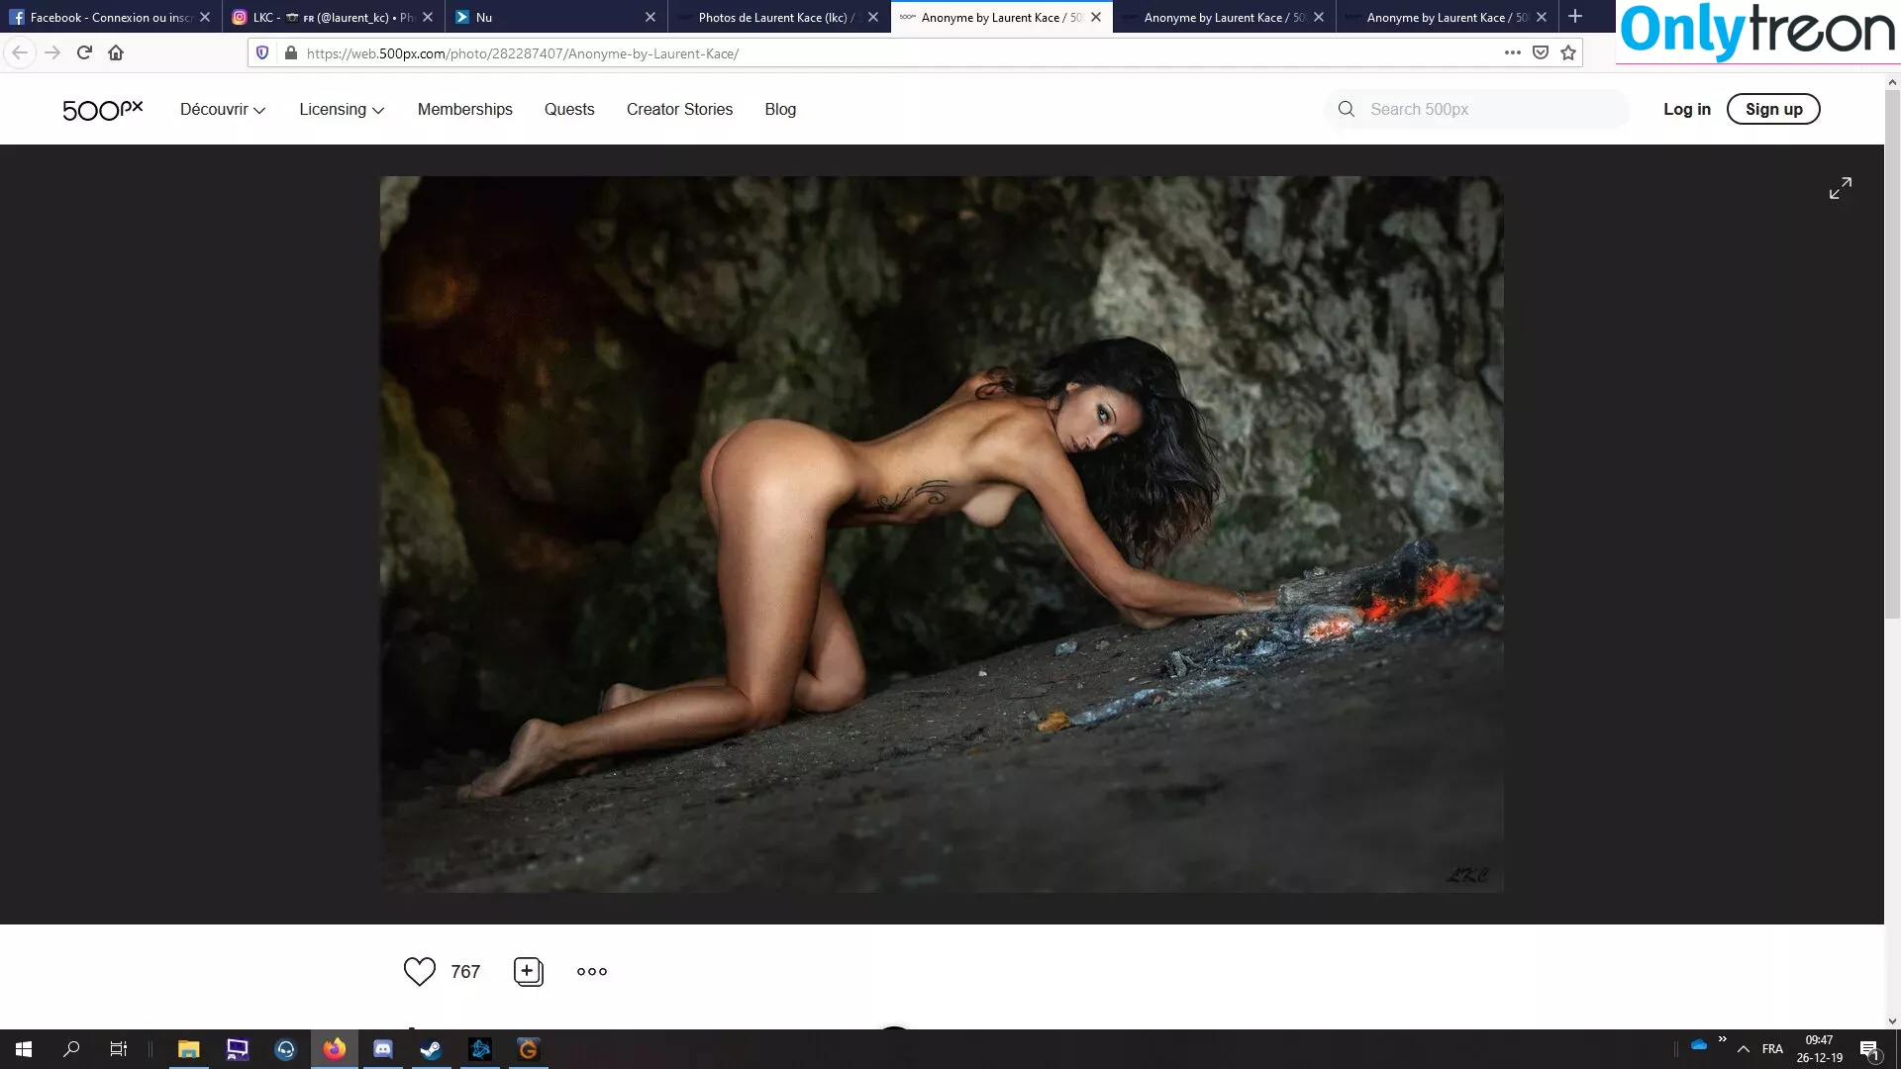Expand photo to fullscreen view
The width and height of the screenshot is (1901, 1069).
(x=1841, y=188)
